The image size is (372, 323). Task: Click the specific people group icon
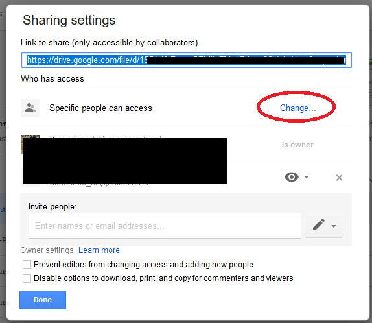(x=30, y=108)
